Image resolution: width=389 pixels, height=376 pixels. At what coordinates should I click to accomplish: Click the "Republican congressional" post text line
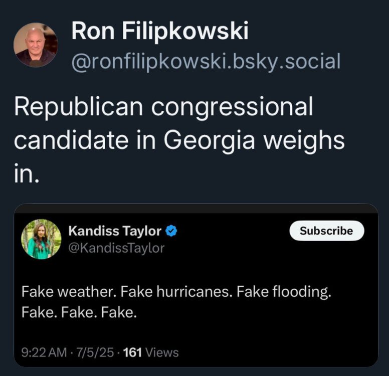click(163, 108)
